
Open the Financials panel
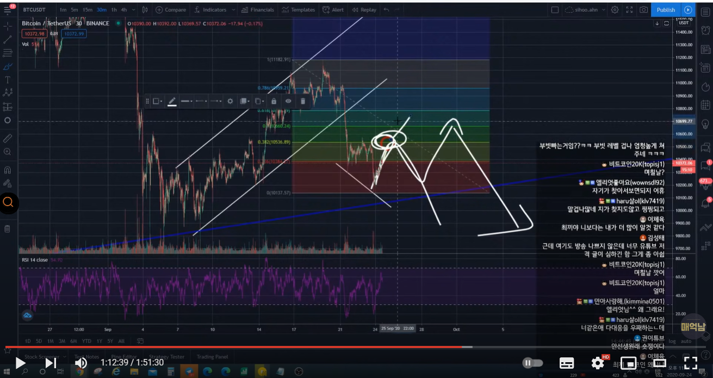click(258, 10)
